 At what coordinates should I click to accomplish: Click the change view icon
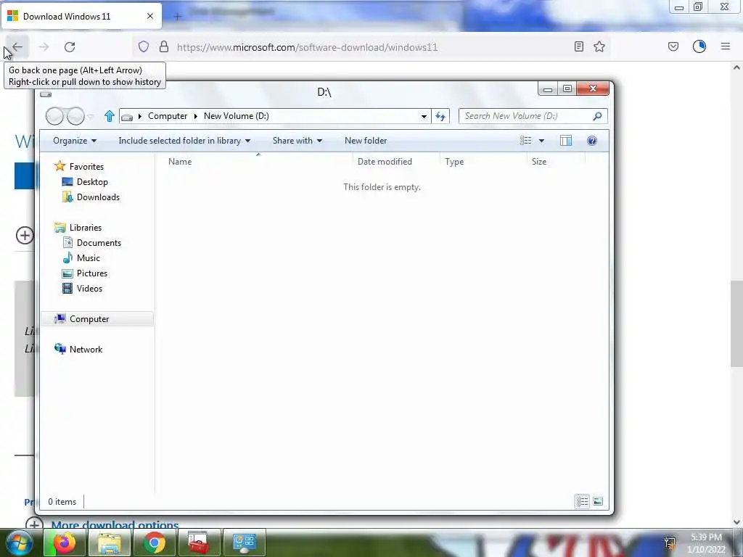click(x=525, y=141)
